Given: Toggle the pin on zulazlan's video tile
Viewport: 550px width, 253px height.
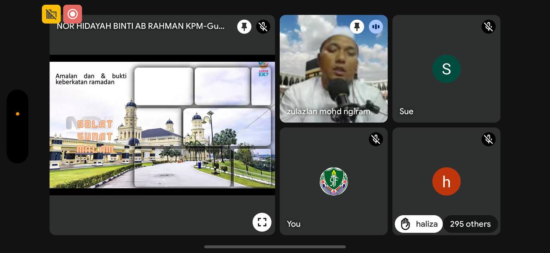Looking at the screenshot, I should (x=357, y=27).
